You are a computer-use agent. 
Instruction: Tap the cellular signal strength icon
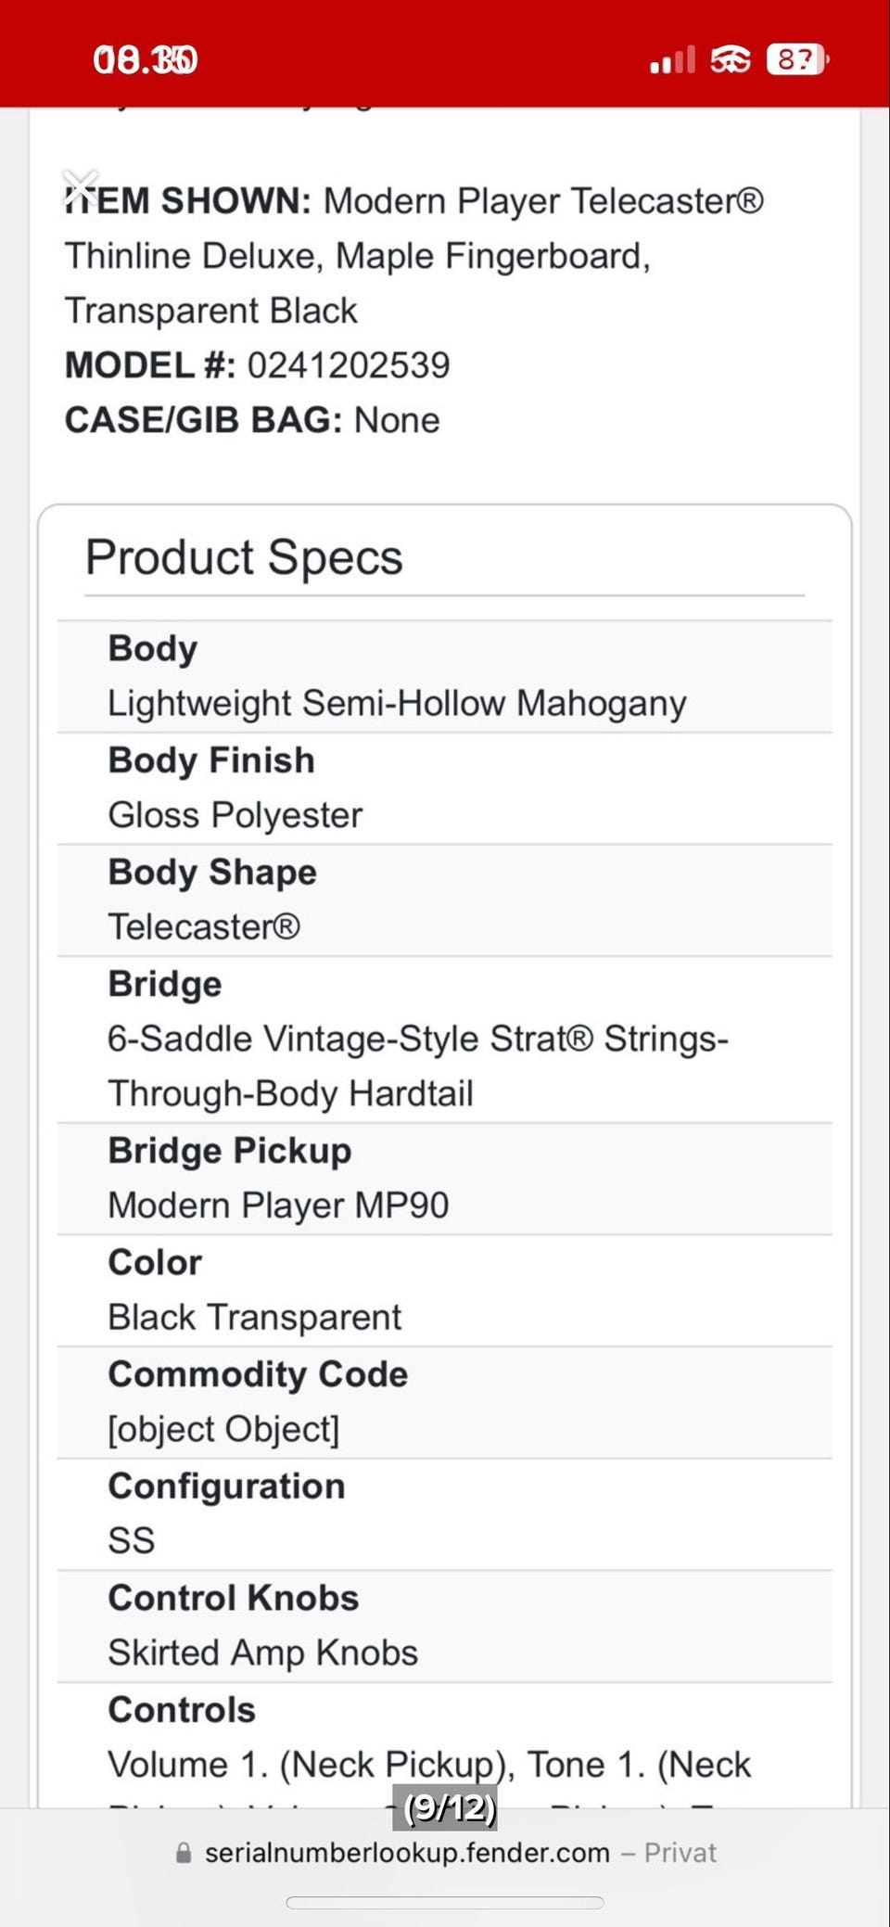tap(672, 61)
